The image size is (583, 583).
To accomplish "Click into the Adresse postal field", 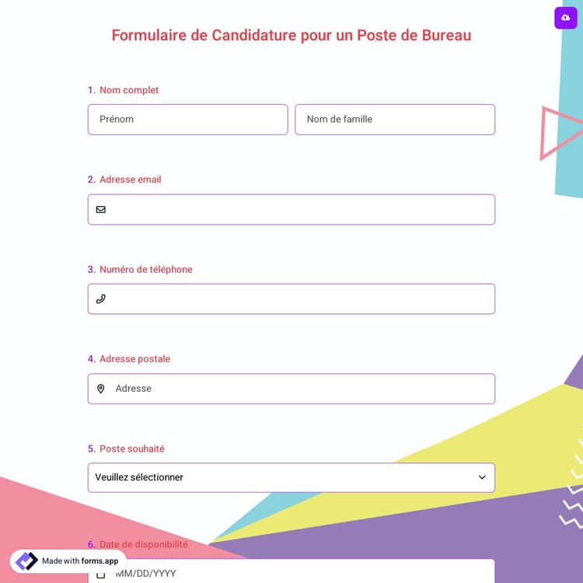I will 299,389.
